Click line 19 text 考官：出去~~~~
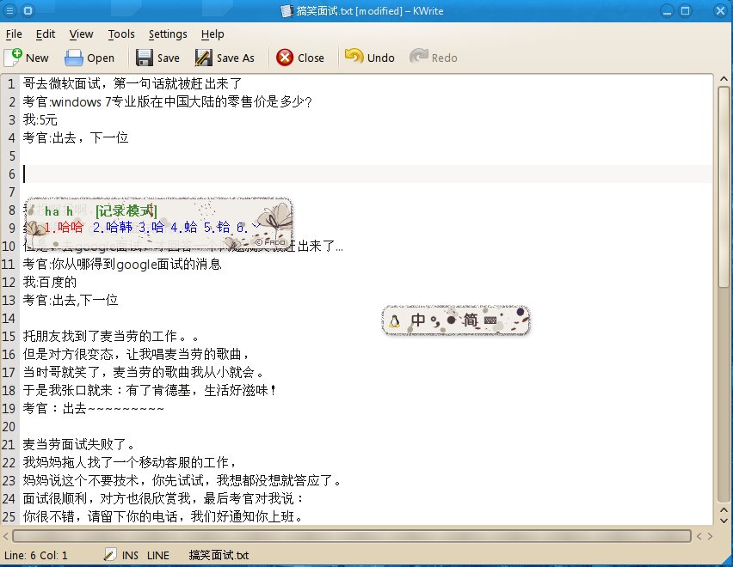 coord(94,408)
